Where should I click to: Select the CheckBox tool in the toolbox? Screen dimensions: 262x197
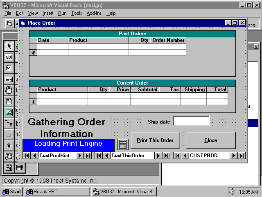(9, 68)
